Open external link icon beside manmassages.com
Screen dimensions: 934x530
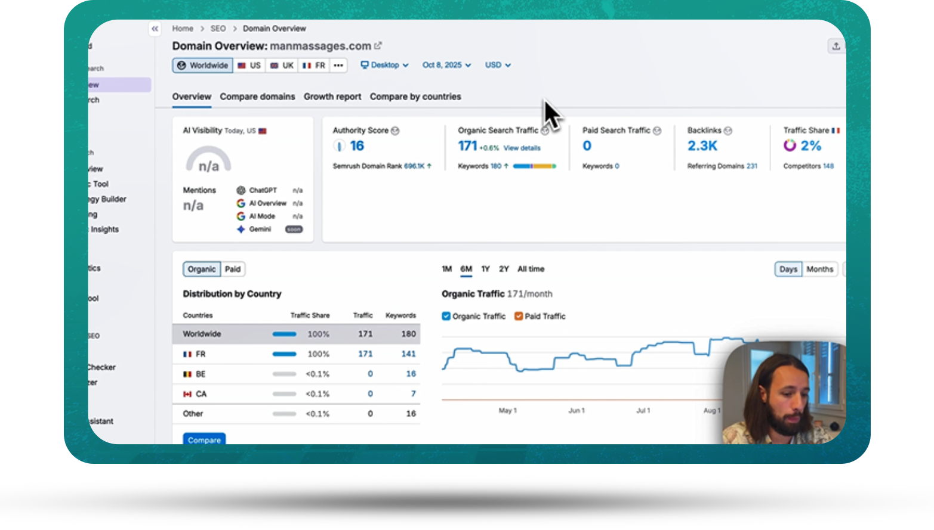click(x=378, y=46)
